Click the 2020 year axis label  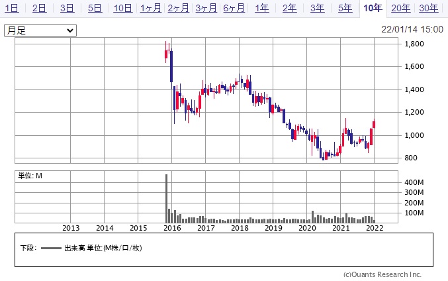coord(307,228)
